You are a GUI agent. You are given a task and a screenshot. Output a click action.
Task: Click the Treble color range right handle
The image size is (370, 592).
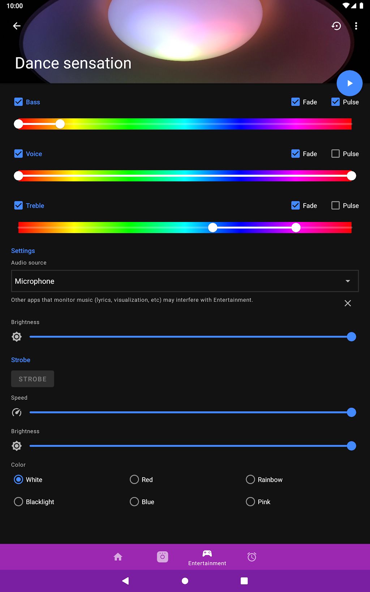[296, 227]
